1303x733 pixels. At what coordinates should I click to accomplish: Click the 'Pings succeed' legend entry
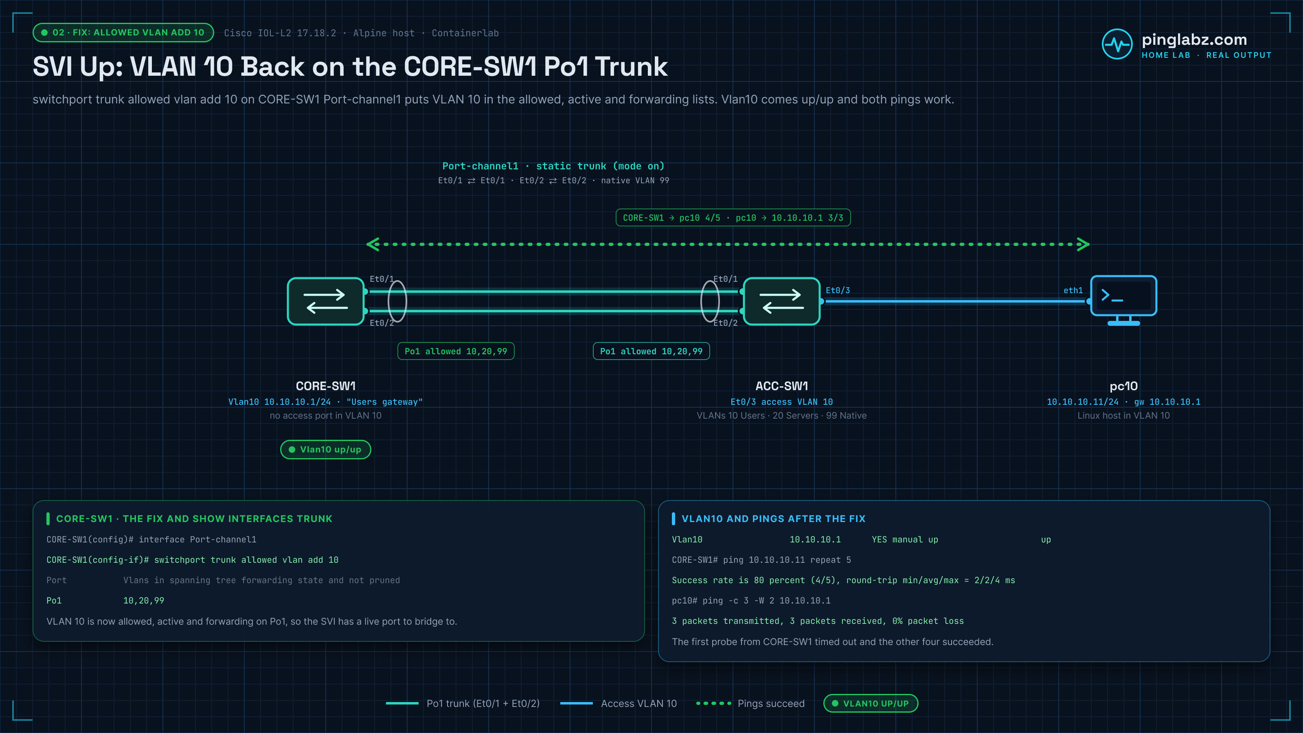coord(750,703)
